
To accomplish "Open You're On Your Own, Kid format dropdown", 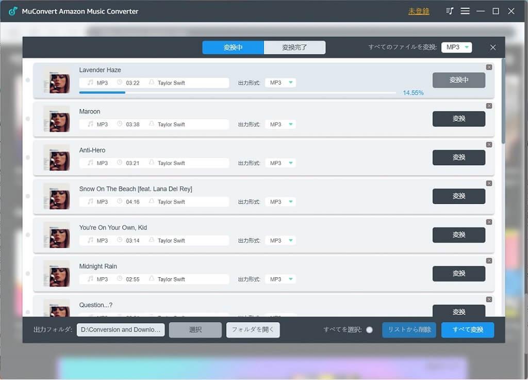I will [x=280, y=241].
